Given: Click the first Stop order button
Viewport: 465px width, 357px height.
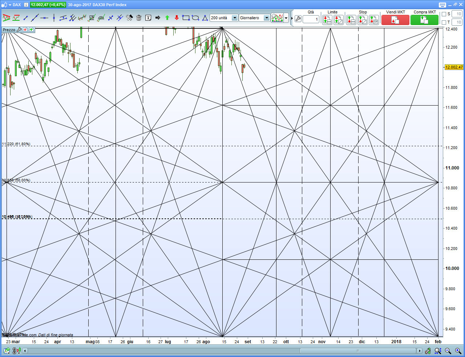Looking at the screenshot, I should click(351, 20).
